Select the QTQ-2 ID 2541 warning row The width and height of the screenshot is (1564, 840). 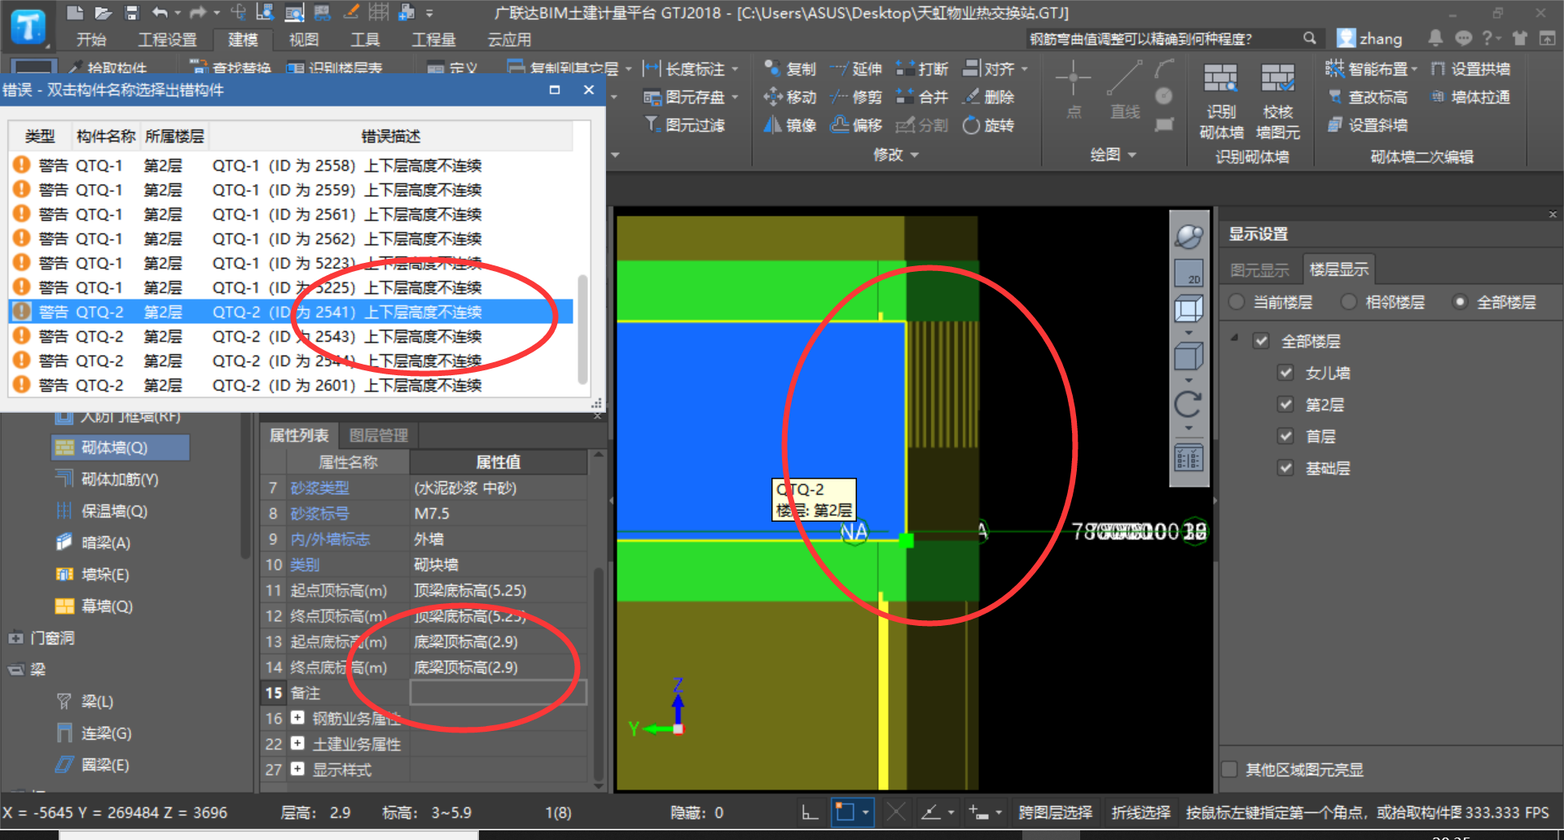[291, 312]
